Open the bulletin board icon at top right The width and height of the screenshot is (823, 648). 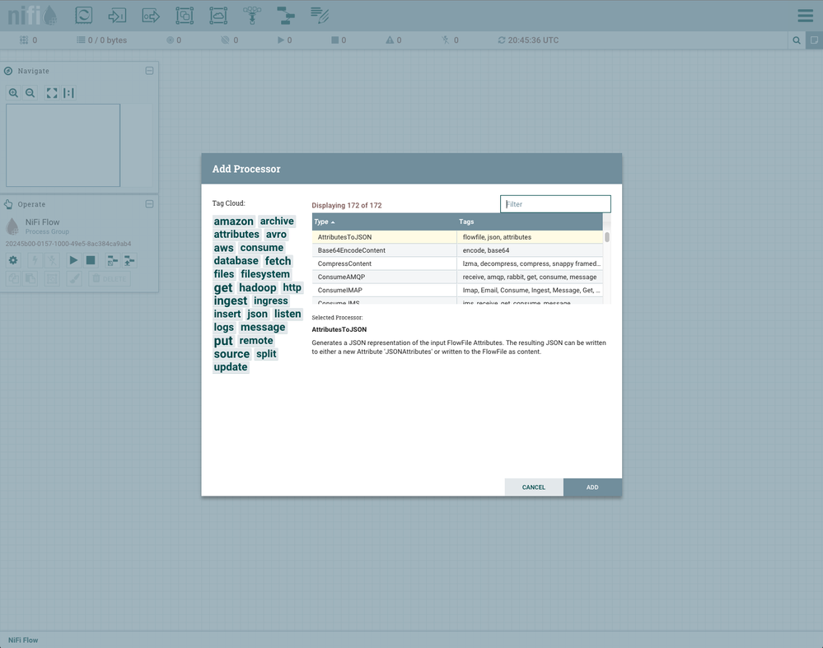[814, 40]
